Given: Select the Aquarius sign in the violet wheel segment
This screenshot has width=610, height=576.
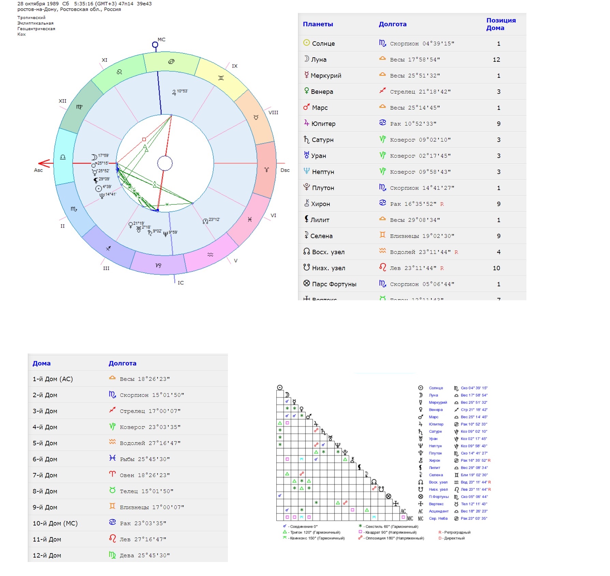Looking at the screenshot, I should pyautogui.click(x=210, y=255).
